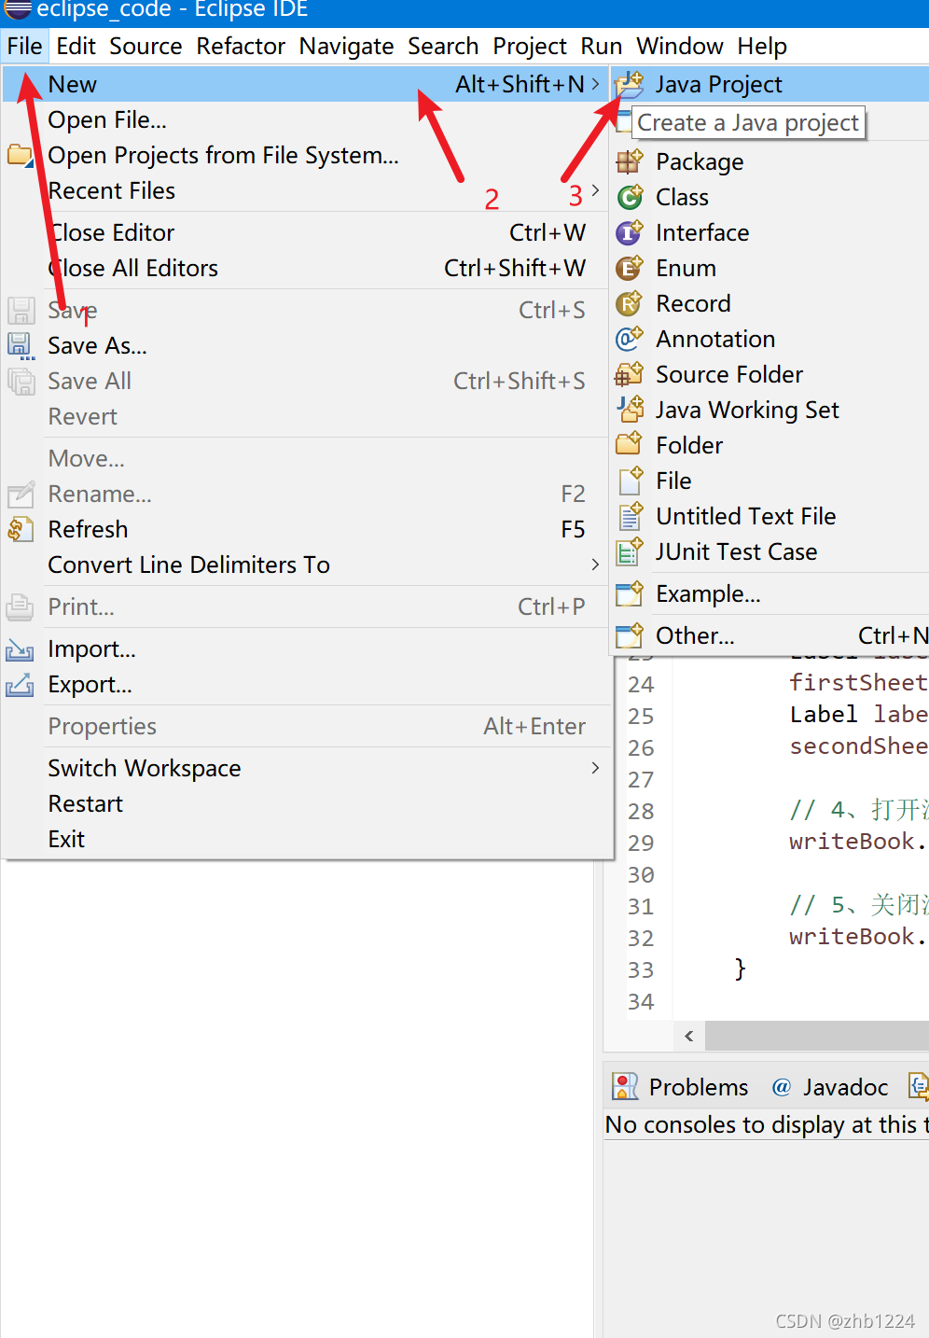Click the Import icon

(x=21, y=649)
